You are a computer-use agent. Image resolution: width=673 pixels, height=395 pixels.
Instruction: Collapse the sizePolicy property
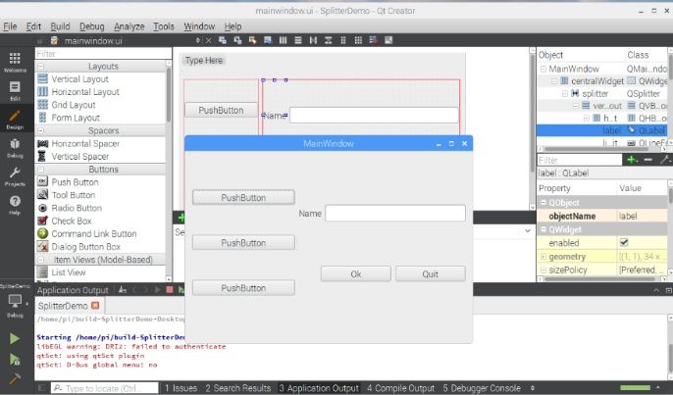tap(544, 271)
